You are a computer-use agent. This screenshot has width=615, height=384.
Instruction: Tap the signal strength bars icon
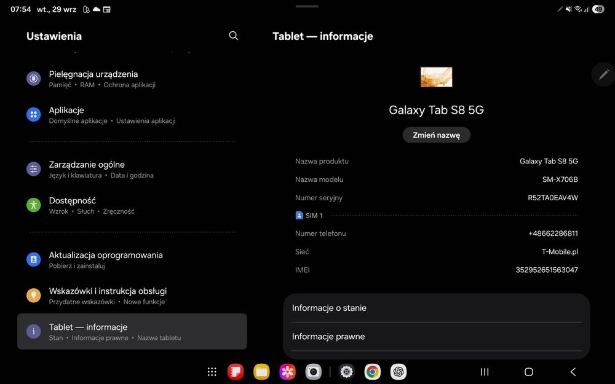[x=586, y=9]
